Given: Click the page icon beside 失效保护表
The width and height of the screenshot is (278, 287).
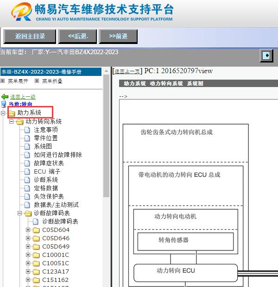Looking at the screenshot, I should coord(27,197).
